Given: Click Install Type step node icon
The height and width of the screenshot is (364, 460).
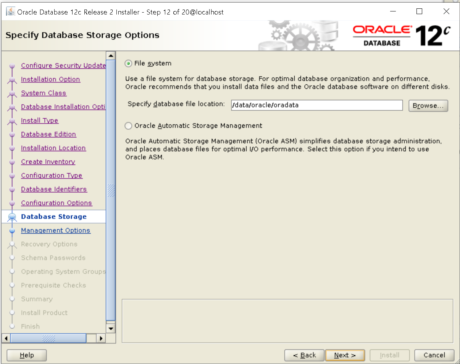Looking at the screenshot, I should (12, 121).
